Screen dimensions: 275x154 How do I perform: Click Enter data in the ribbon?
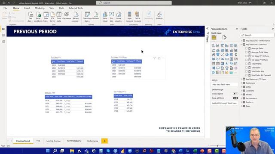point(59,17)
